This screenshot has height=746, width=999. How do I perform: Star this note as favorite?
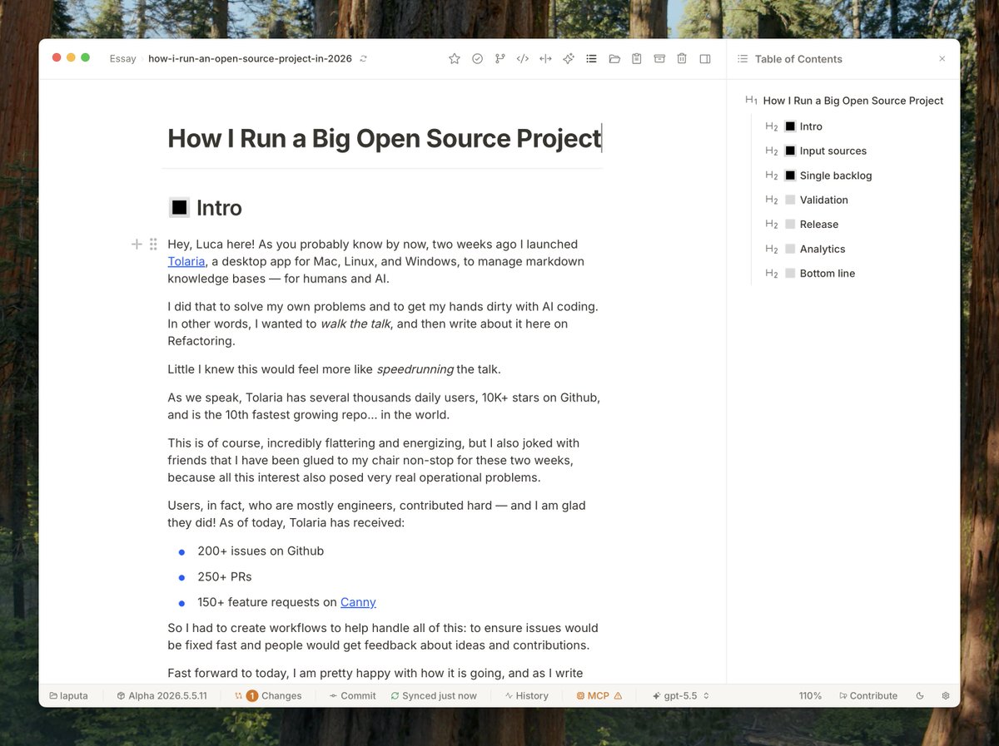click(455, 59)
